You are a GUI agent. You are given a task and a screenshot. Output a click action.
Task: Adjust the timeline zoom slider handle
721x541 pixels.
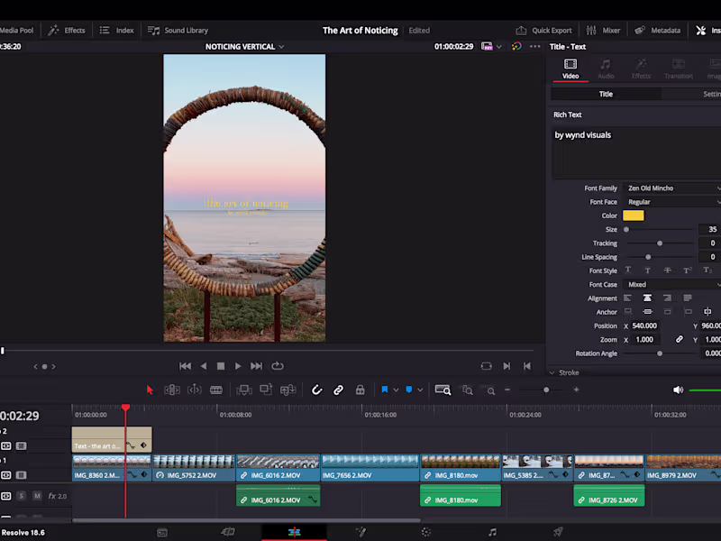point(546,390)
